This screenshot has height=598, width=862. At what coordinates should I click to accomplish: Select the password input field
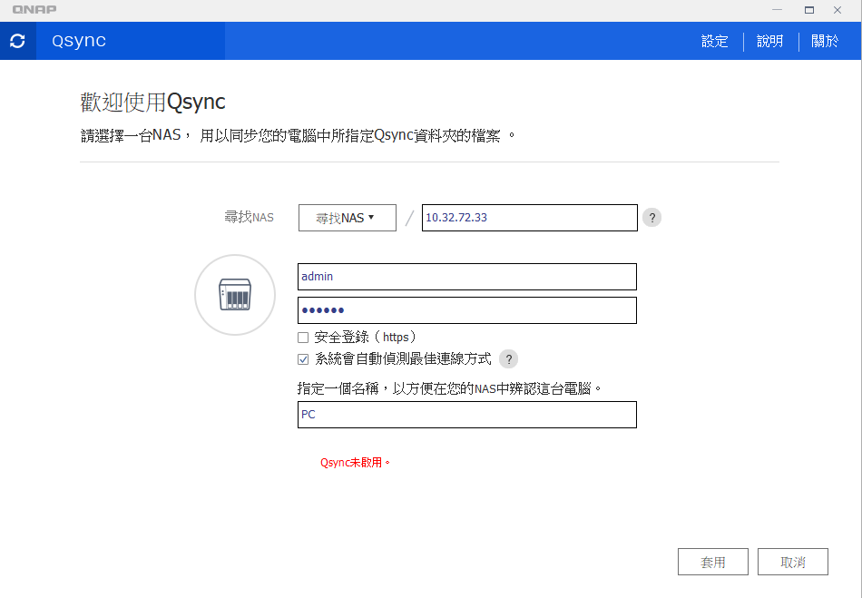[x=466, y=309]
